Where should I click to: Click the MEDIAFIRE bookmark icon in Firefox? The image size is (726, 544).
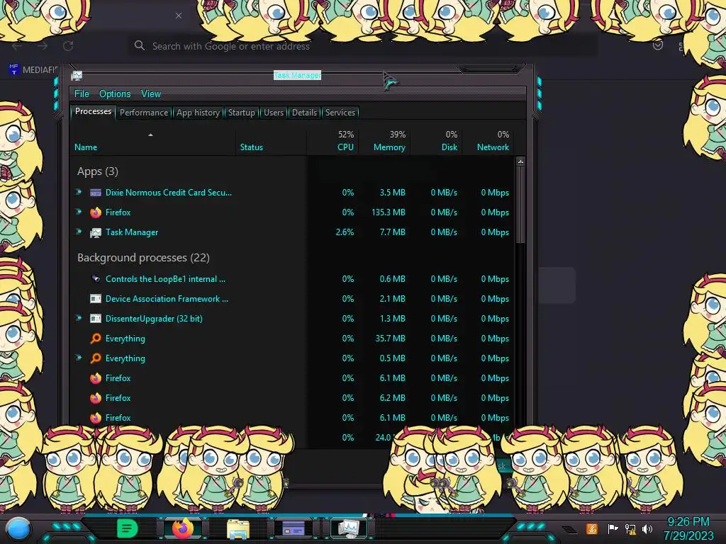(x=14, y=69)
